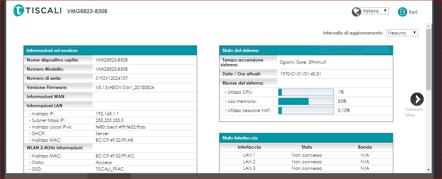Click the date value 1970-01-01/01:40:51
This screenshot has height=179, width=442.
[301, 74]
